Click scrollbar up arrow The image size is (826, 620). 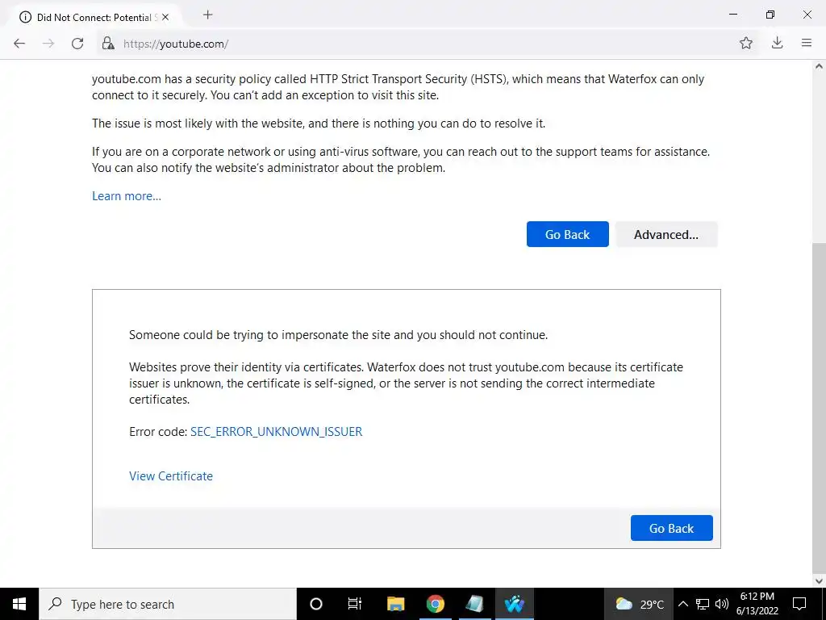[819, 66]
